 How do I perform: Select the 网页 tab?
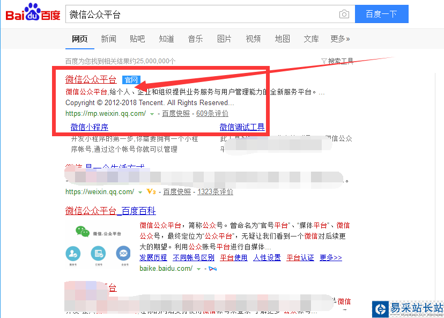(x=79, y=39)
